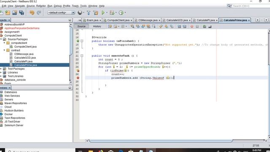This screenshot has height=152, width=270.
Task: Open Profile Project dropdown arrow
Action: tap(125, 13)
